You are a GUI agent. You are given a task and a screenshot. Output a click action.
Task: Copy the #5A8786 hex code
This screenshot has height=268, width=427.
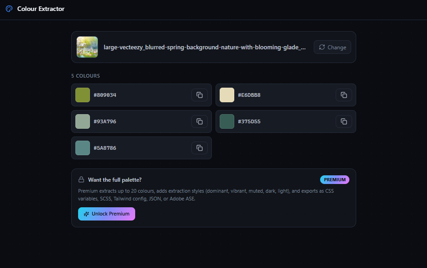(200, 148)
